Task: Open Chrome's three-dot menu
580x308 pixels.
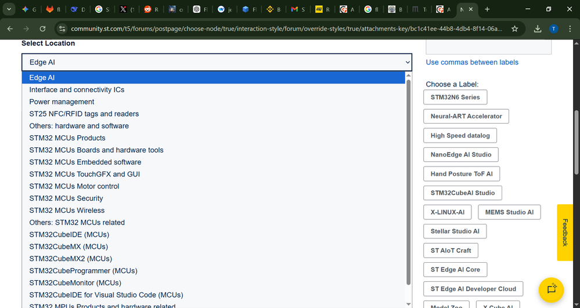Action: pos(570,29)
